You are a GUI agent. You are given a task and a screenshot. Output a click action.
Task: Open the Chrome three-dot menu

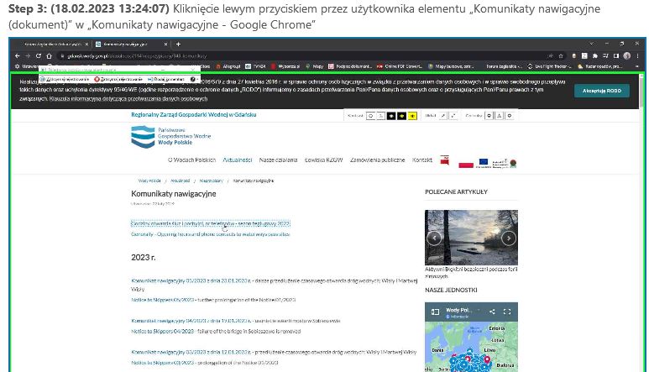pos(639,55)
